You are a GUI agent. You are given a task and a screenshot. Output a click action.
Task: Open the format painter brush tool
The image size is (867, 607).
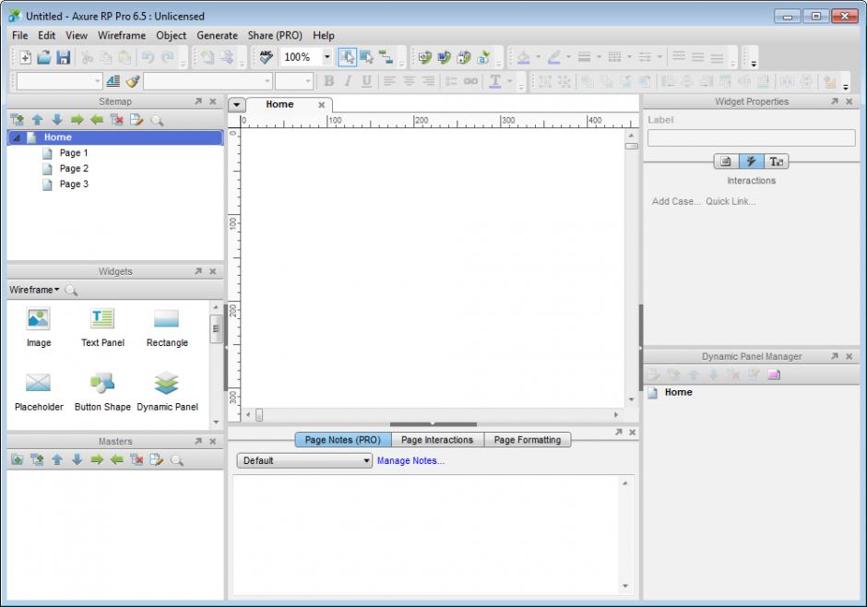(132, 82)
